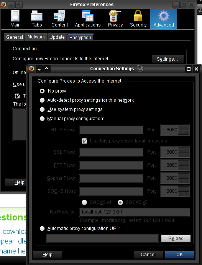Click the SSL Proxy port spinner

tap(184, 152)
